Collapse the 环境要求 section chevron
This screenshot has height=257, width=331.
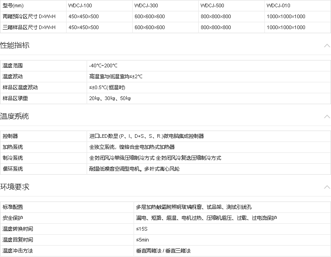coord(326,187)
